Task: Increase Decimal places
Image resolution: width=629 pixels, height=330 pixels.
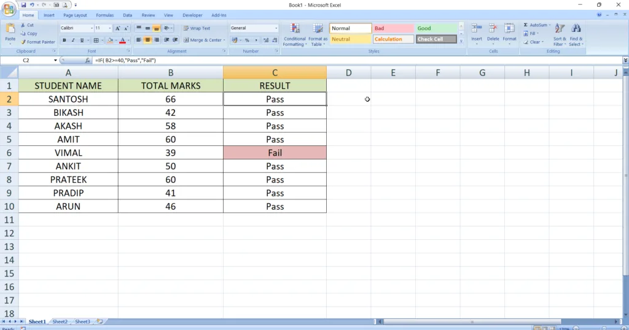Action: pos(265,40)
